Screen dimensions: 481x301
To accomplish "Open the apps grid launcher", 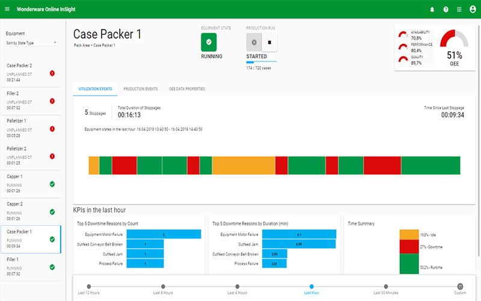I will click(459, 10).
